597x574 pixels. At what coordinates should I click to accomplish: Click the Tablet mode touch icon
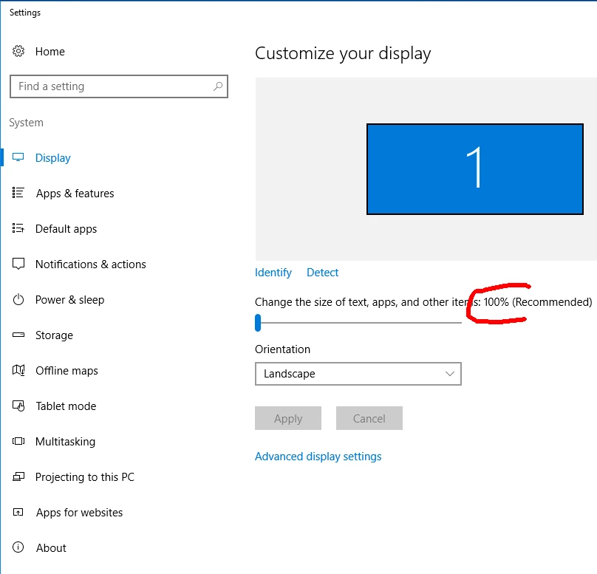click(18, 406)
